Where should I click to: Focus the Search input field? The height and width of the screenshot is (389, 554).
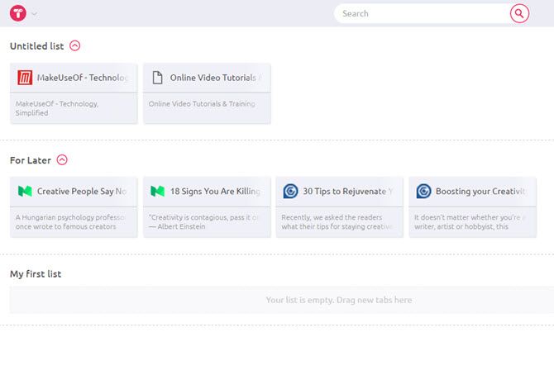pos(423,13)
